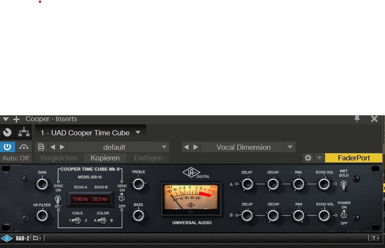
Task: Step to next preset before Vocal Dimension
Action: [195, 147]
